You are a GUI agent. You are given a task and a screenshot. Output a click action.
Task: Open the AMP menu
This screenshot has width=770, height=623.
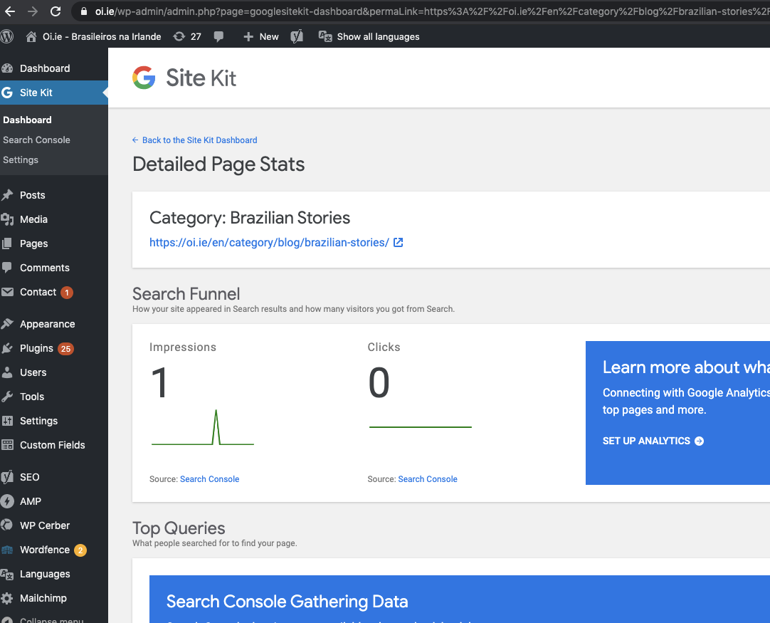(54, 501)
